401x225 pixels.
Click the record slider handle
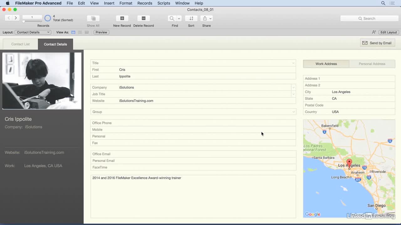pos(23,21)
